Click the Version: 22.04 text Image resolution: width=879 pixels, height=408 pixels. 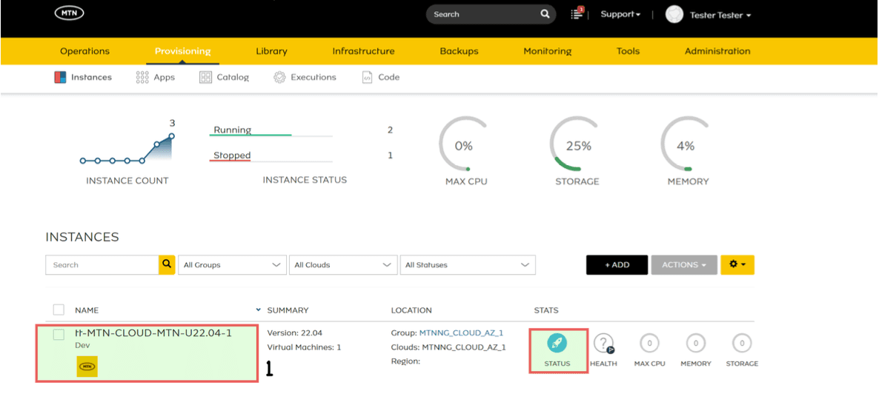pos(295,333)
